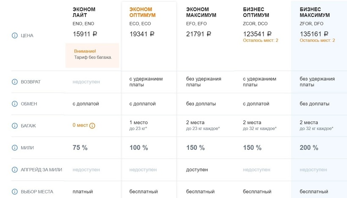
Task: Show info for the БАГАЖ row
Action: [x=15, y=126]
